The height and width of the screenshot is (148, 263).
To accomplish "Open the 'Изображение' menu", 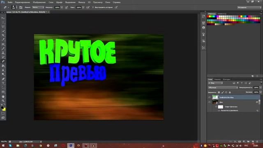I will click(x=39, y=2).
